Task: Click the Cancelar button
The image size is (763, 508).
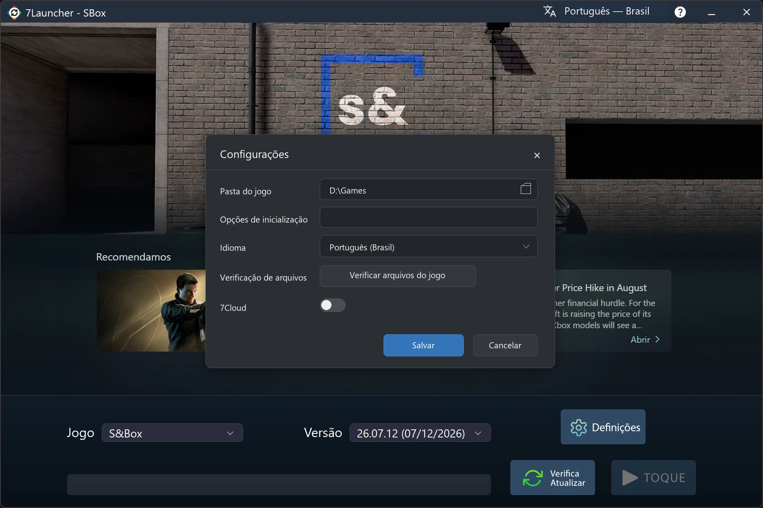Action: pos(505,345)
